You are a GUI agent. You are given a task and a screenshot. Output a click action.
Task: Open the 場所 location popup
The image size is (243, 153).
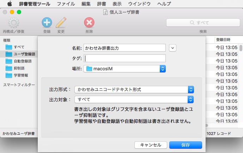pos(124,69)
